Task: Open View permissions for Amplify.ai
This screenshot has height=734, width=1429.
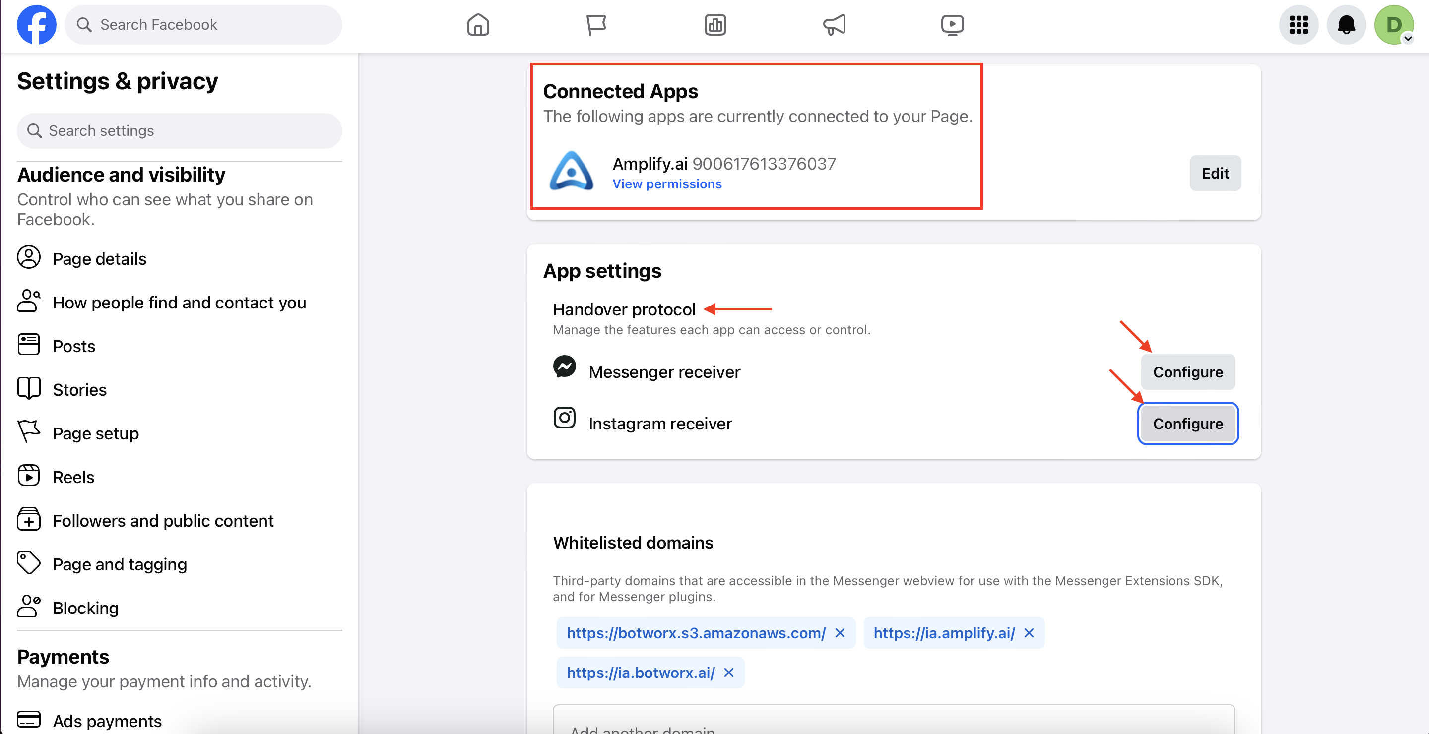Action: [667, 184]
